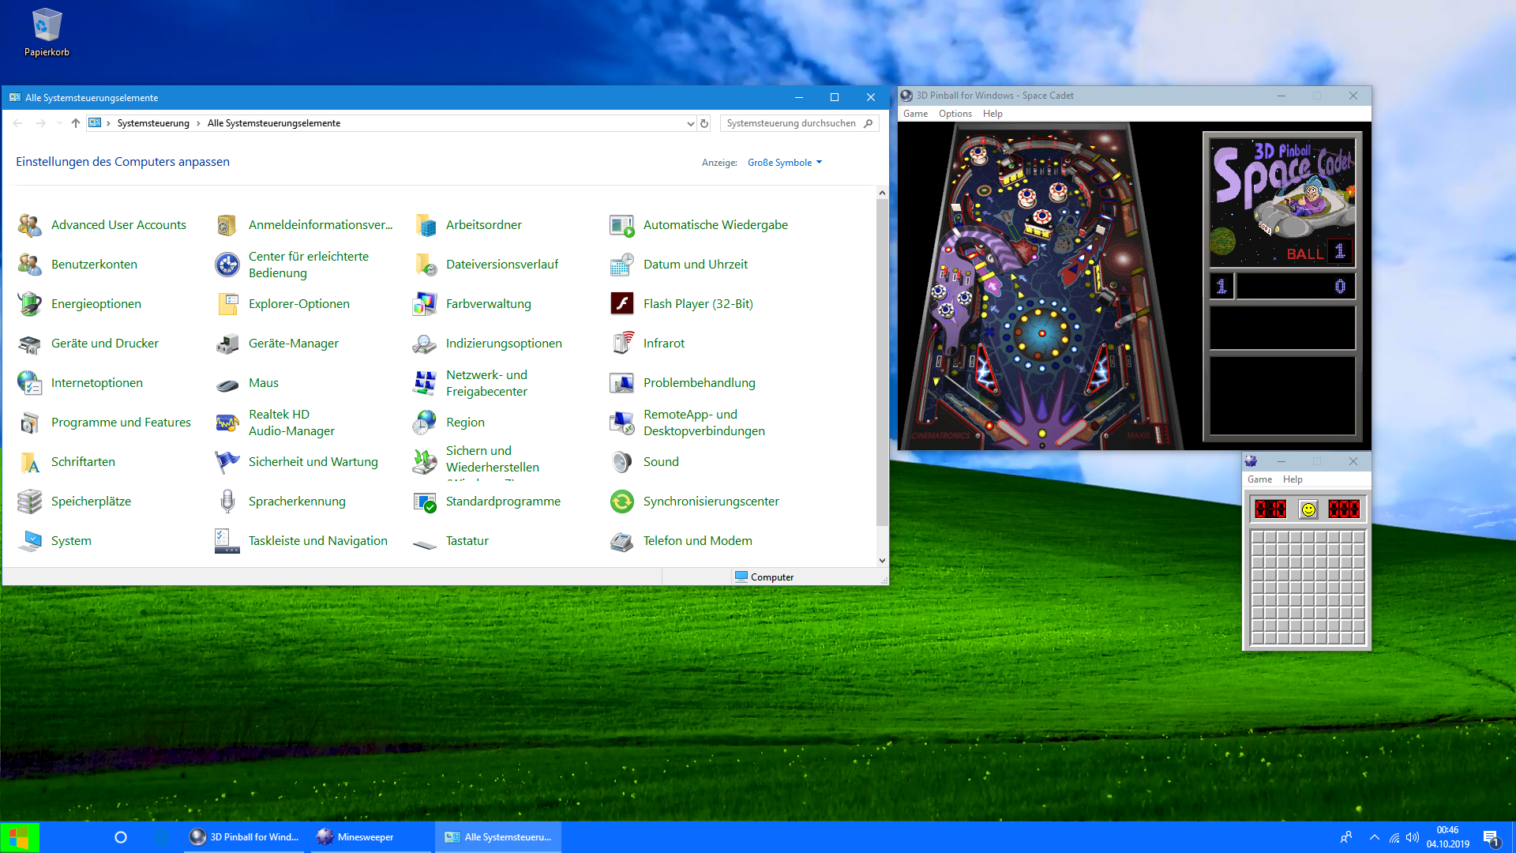Expand the address bar history dropdown
The height and width of the screenshot is (853, 1516).
[x=691, y=123]
